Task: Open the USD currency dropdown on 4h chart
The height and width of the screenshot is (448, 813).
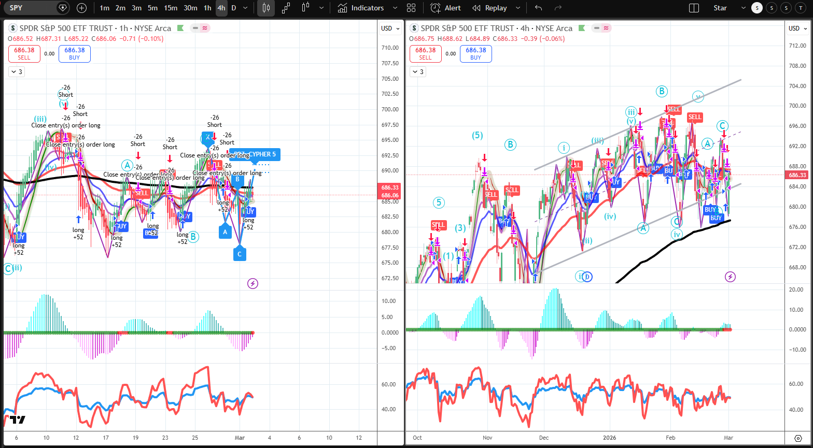Action: 797,28
